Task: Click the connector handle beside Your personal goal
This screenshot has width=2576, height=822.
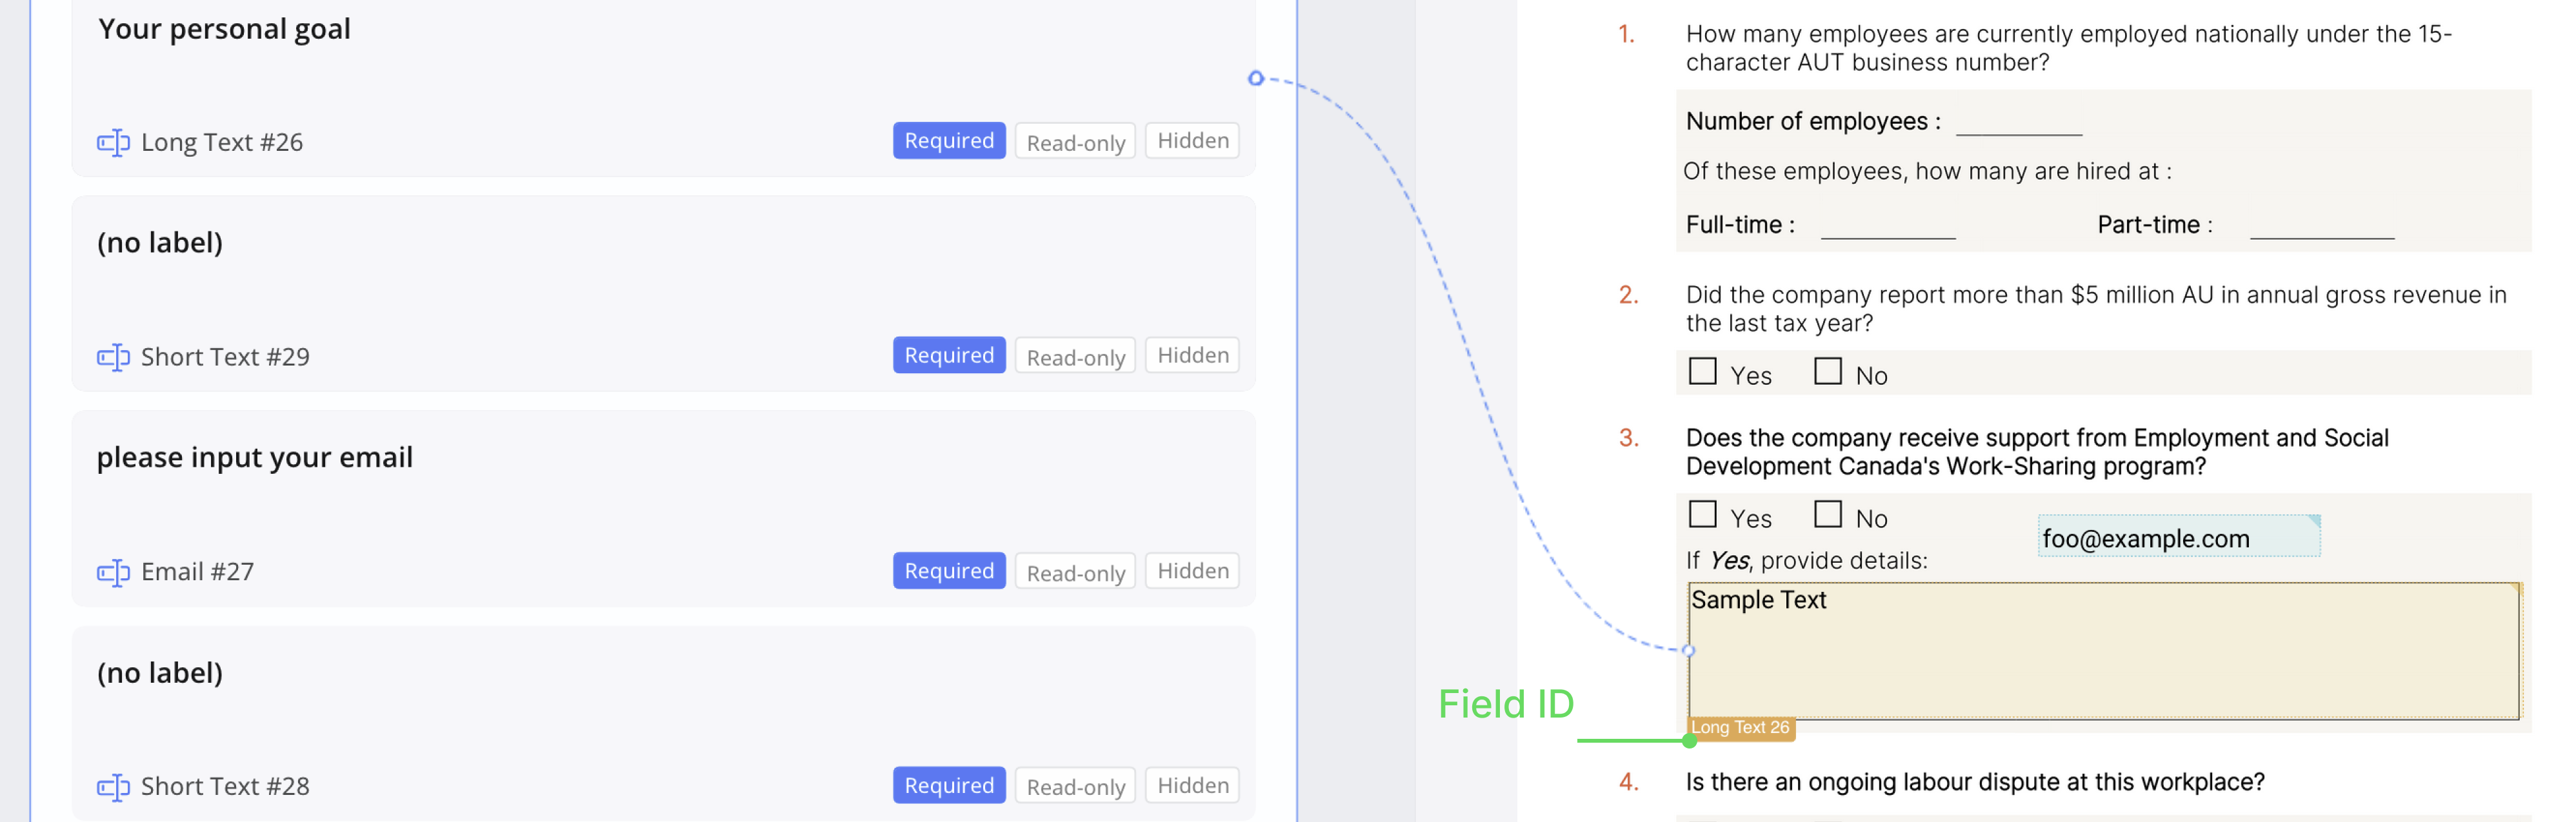Action: point(1256,78)
